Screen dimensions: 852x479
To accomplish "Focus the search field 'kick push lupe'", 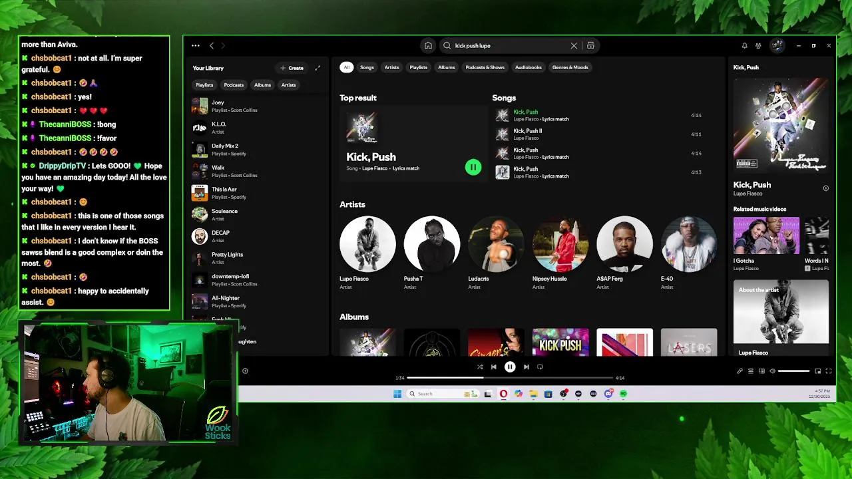I will [x=509, y=46].
